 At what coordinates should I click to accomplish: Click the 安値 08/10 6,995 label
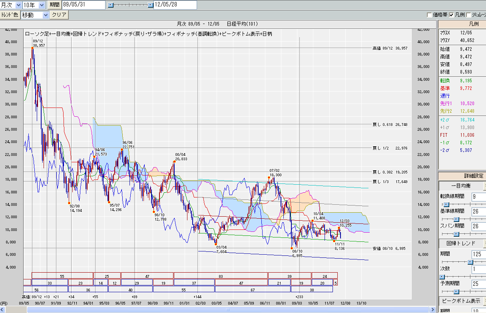point(390,248)
